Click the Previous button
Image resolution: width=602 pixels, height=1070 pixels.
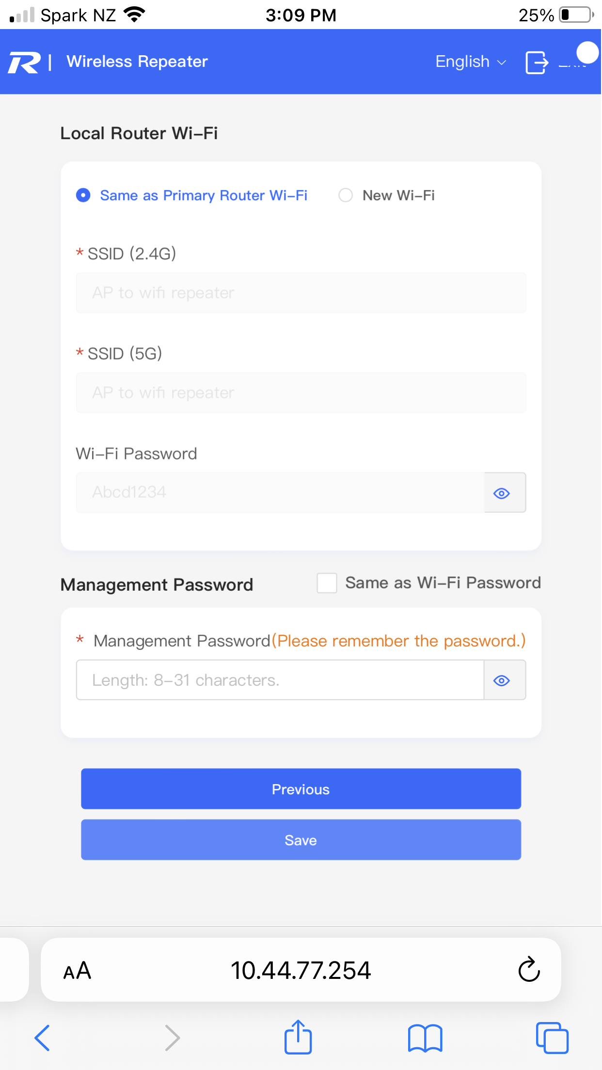click(x=301, y=789)
